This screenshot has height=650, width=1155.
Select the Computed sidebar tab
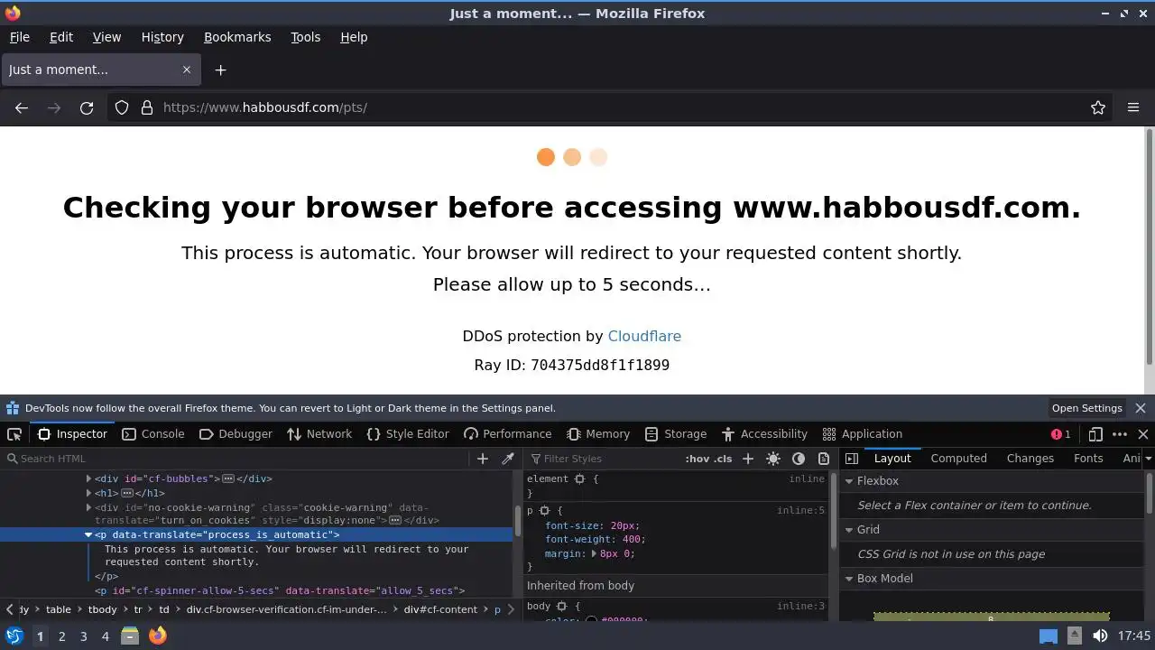[x=958, y=459]
